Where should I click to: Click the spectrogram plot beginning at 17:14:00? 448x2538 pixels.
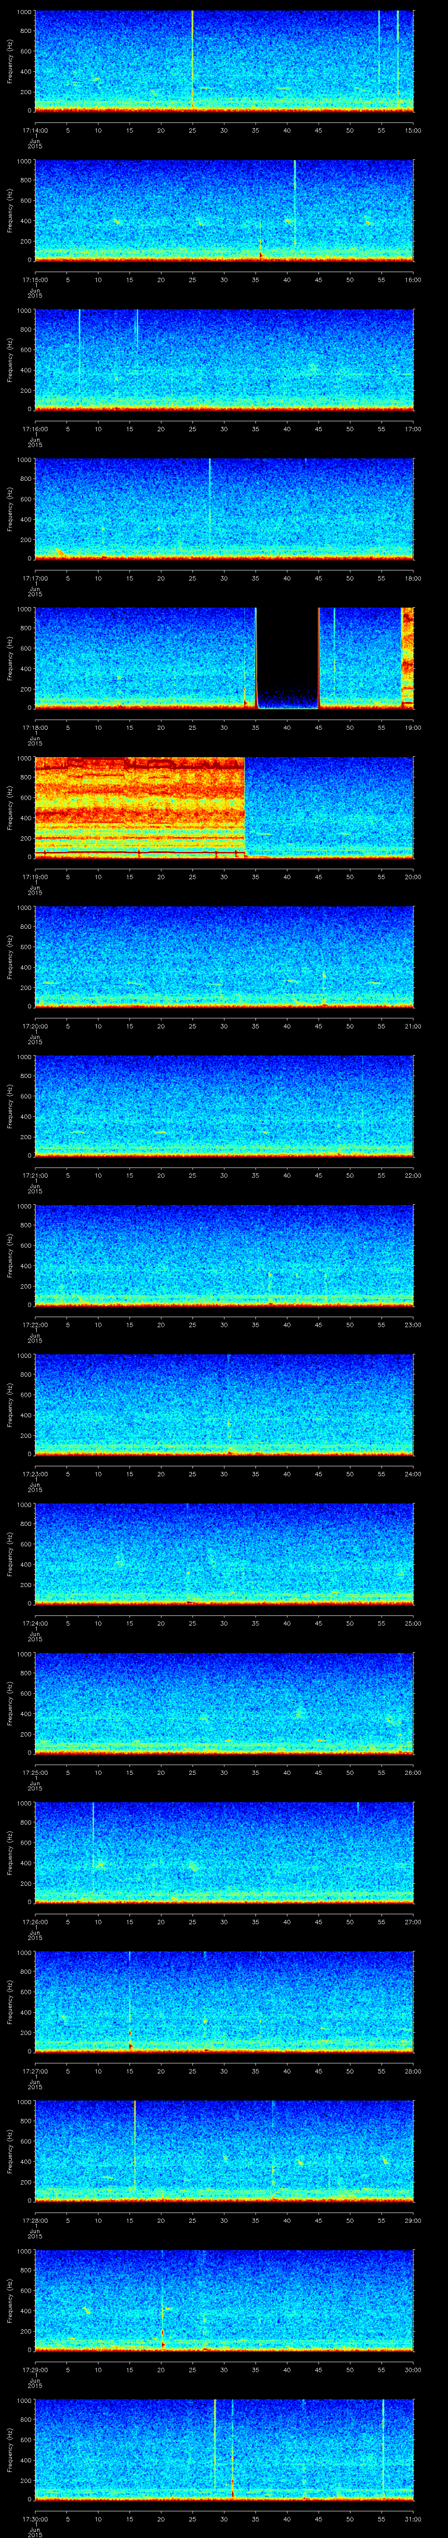click(x=224, y=61)
